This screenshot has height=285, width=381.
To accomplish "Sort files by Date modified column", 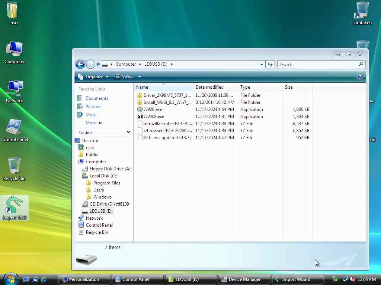I will (216, 87).
